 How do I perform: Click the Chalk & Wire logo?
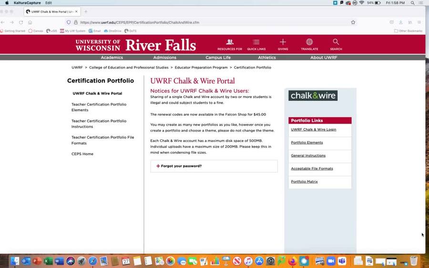(313, 96)
